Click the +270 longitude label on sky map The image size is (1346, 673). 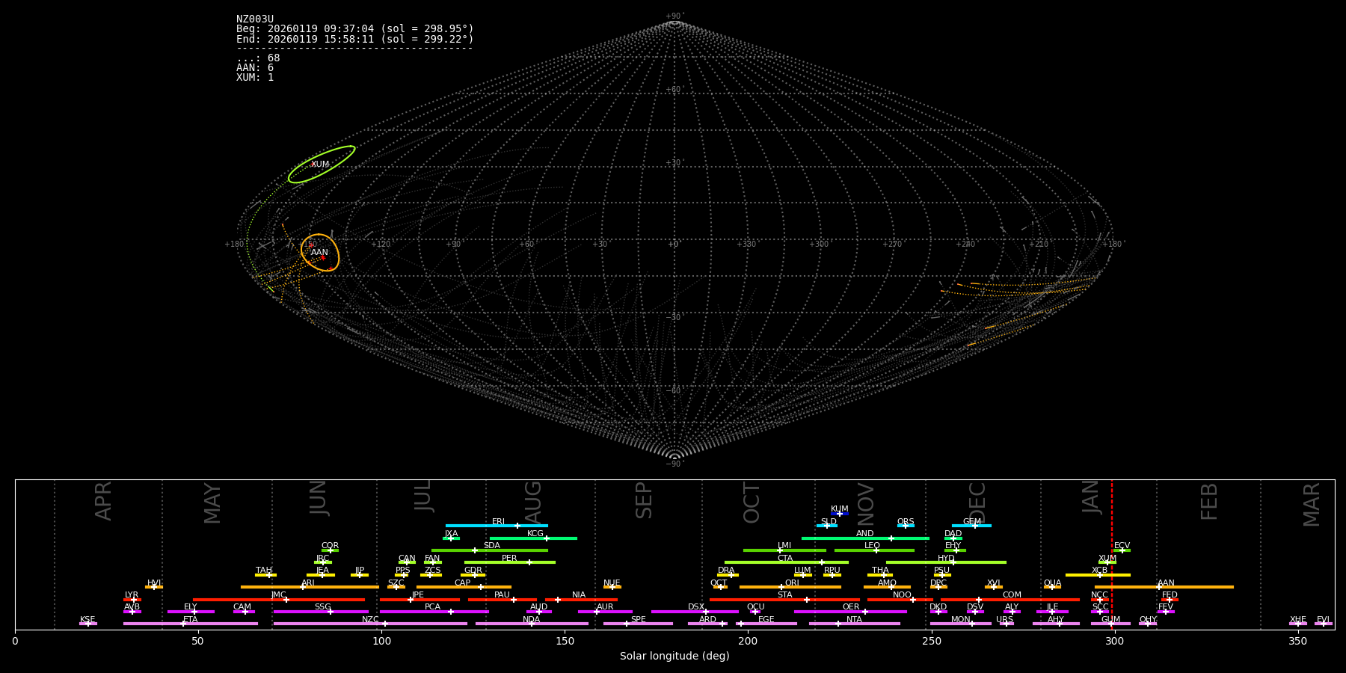point(891,245)
